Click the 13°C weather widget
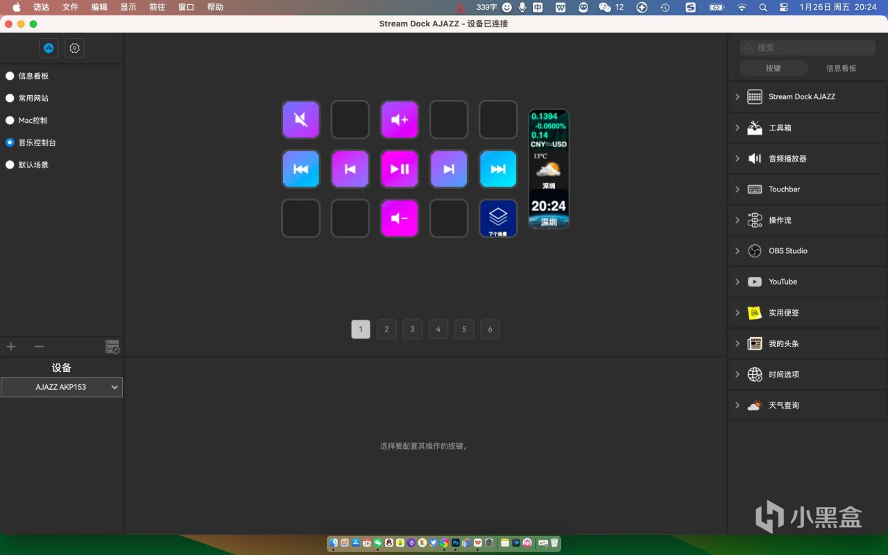Viewport: 888px width, 555px height. point(549,170)
